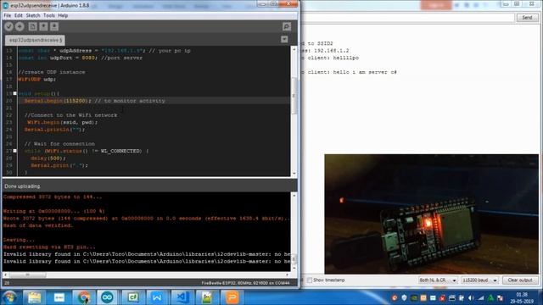Open the Help menu

(x=63, y=15)
